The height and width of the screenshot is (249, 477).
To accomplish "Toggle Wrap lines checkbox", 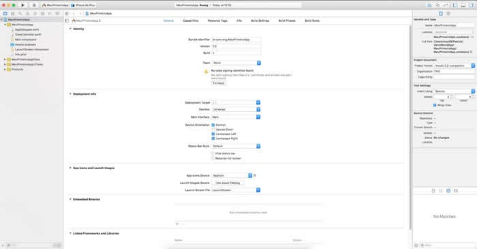I will [x=435, y=105].
